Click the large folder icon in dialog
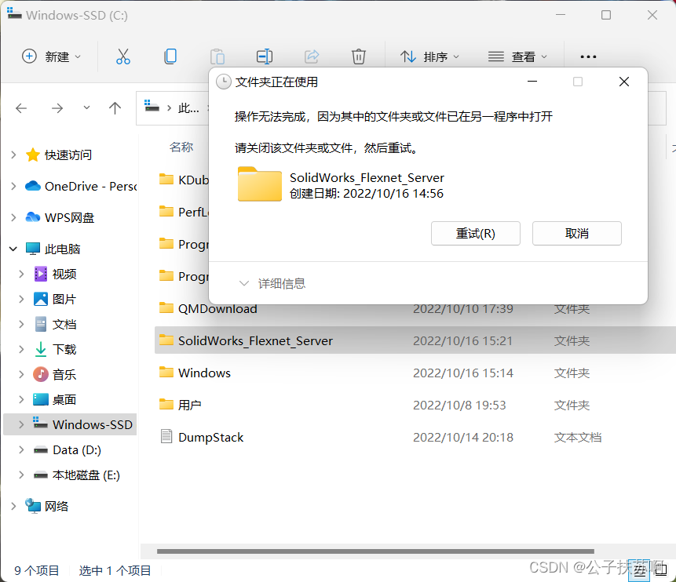 260,184
